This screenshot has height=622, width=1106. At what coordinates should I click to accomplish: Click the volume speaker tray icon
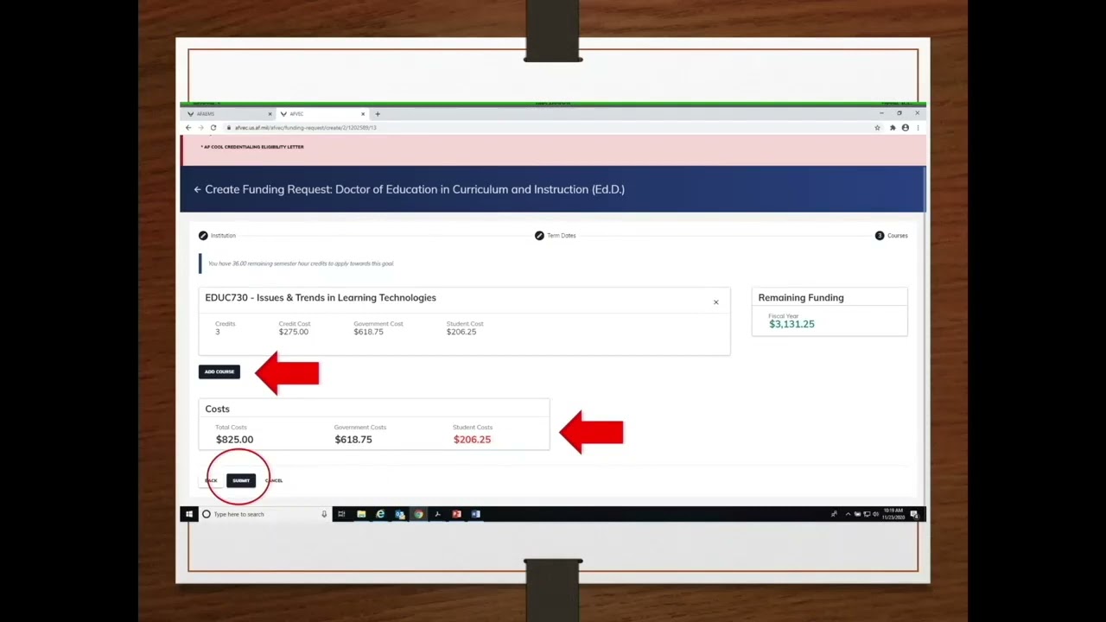tap(875, 514)
